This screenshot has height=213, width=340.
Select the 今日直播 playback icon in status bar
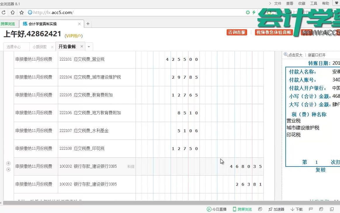tap(209, 209)
